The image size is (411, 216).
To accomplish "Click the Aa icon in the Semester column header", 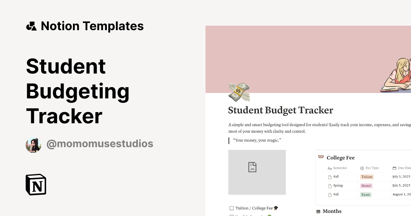I will (329, 168).
